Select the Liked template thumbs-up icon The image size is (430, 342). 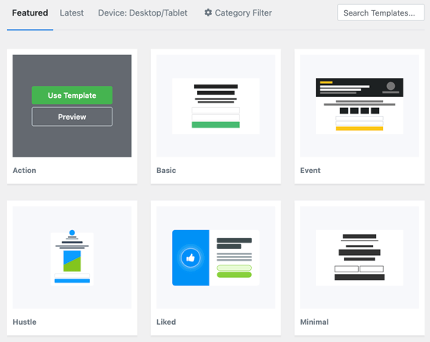pyautogui.click(x=190, y=257)
